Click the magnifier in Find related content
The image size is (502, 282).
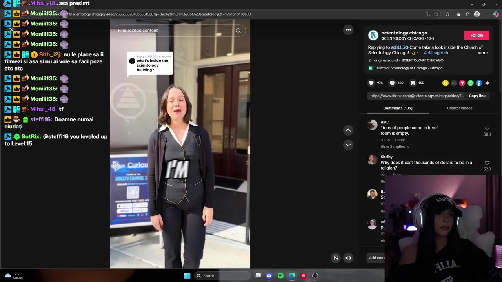(238, 31)
